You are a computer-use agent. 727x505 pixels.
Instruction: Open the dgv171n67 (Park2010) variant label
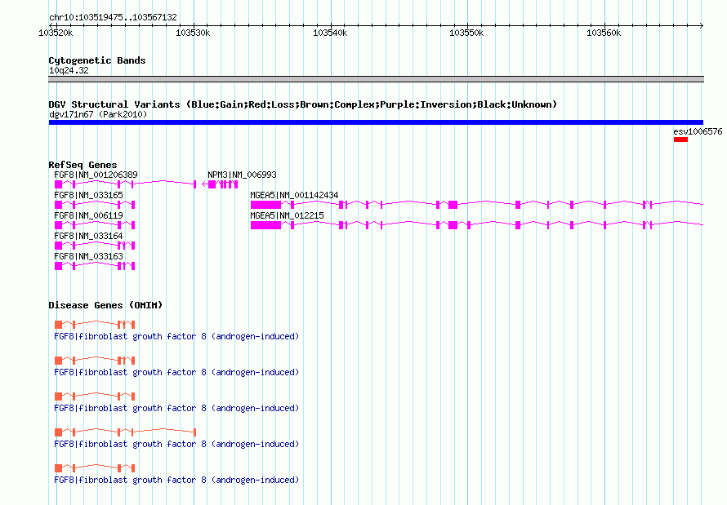(98, 114)
